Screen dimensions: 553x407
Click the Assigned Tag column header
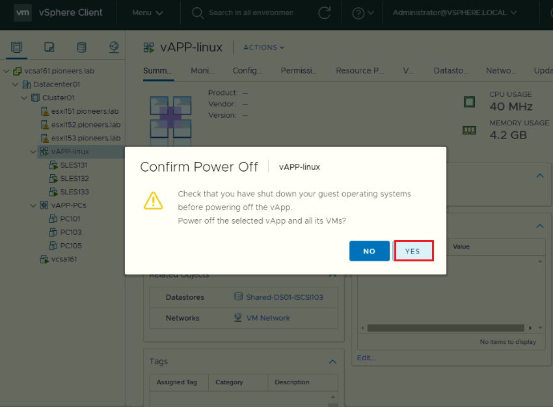point(179,382)
